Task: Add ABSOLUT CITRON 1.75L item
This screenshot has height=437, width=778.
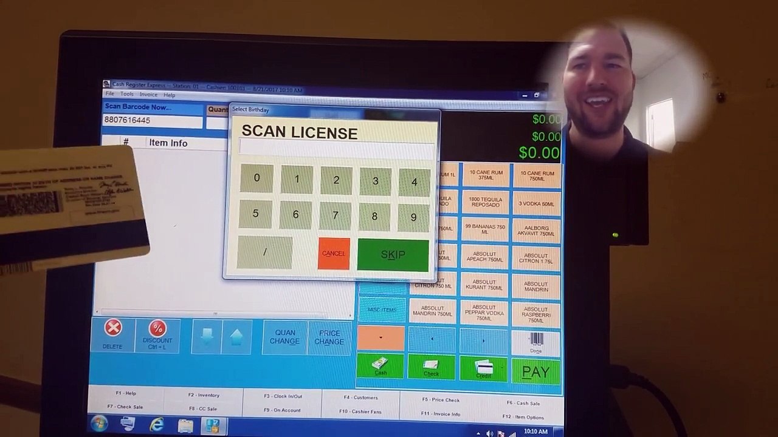Action: point(536,259)
